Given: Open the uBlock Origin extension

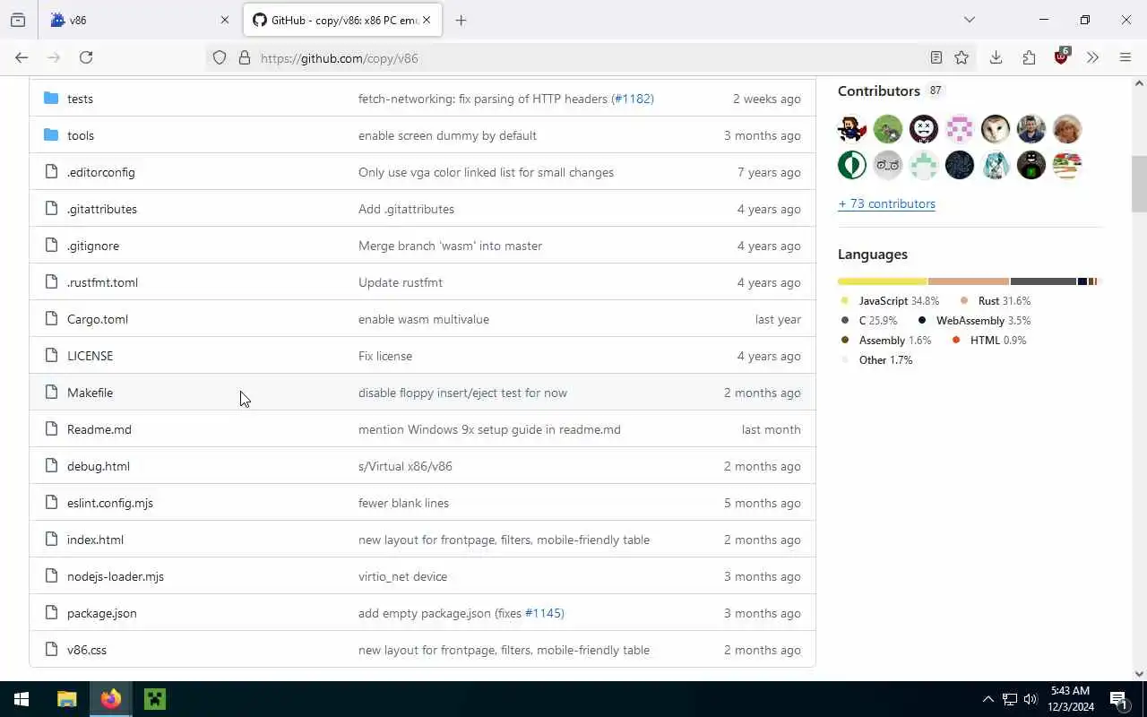Looking at the screenshot, I should click(1062, 56).
